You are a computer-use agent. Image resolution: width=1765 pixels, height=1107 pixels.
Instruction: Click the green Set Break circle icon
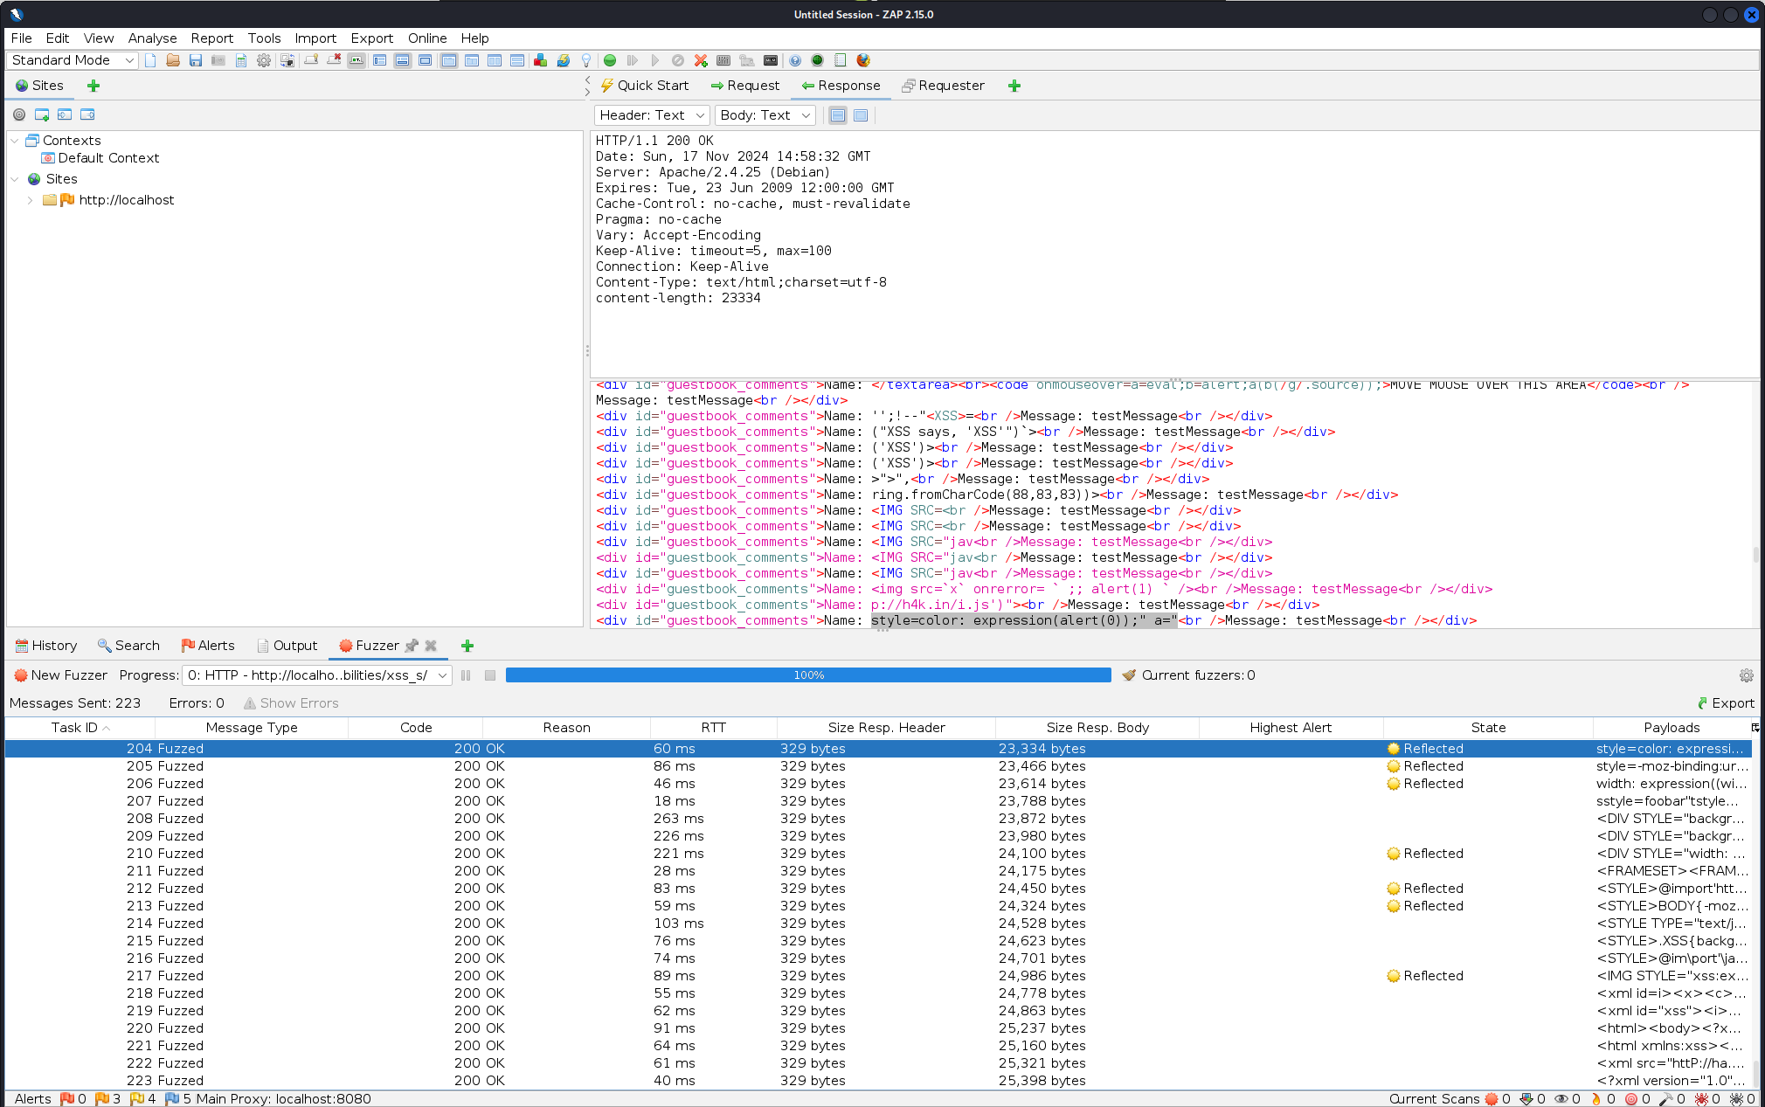(x=610, y=60)
